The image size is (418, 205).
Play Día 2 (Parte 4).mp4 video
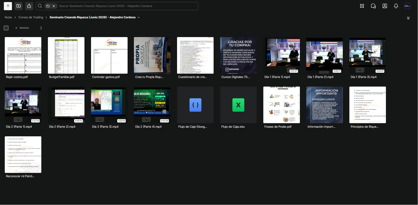(x=152, y=105)
